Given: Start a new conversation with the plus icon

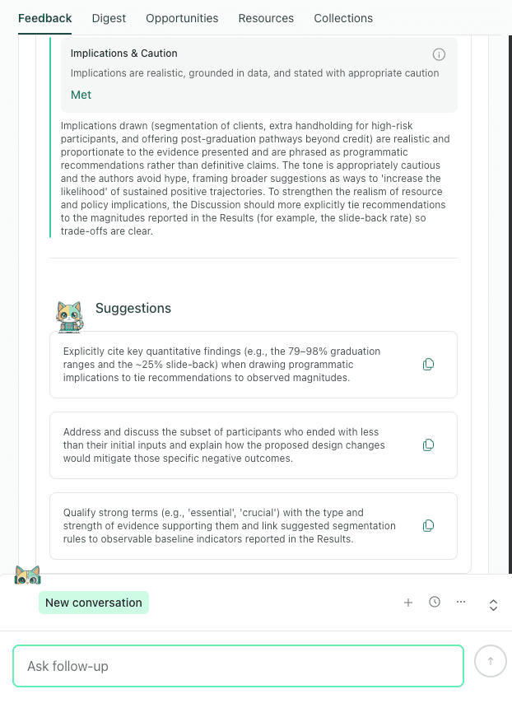Looking at the screenshot, I should point(408,602).
